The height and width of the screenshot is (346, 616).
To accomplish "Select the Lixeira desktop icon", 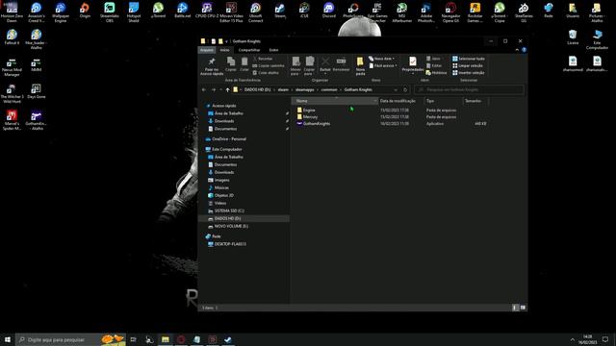I will coord(573,37).
